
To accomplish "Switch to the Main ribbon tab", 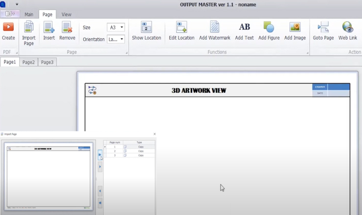I will (x=29, y=15).
